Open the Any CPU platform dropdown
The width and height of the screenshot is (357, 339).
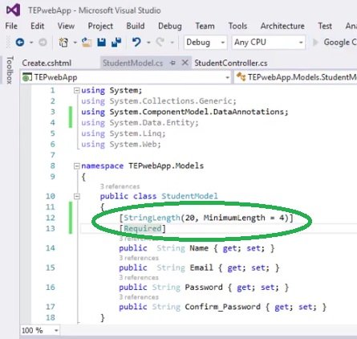point(268,43)
